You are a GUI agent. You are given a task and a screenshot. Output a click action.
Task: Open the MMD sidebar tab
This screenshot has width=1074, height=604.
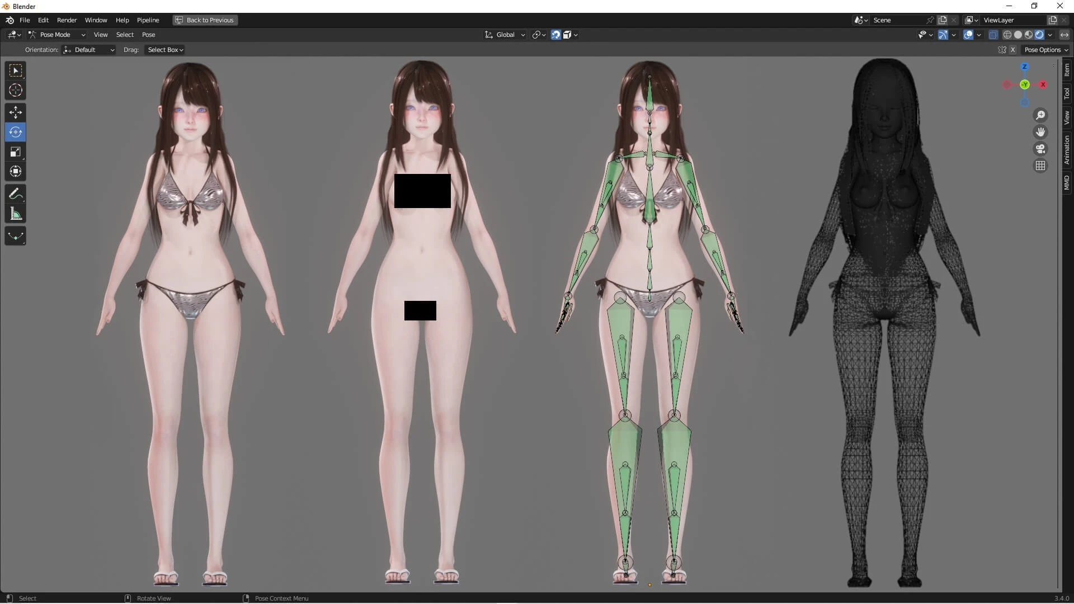pyautogui.click(x=1067, y=182)
